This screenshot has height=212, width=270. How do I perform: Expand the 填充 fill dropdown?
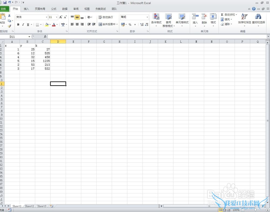(231, 19)
